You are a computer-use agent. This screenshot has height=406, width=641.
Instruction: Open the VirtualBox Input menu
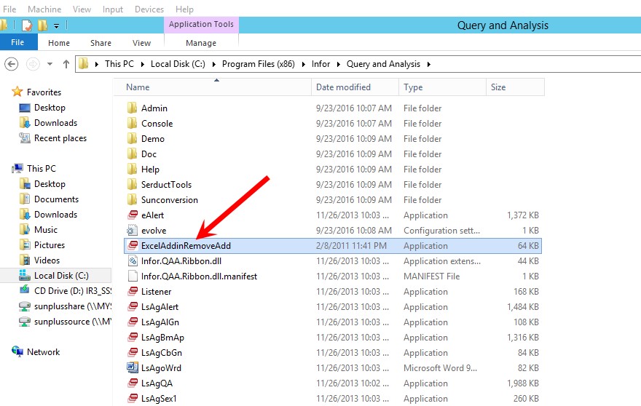[113, 9]
